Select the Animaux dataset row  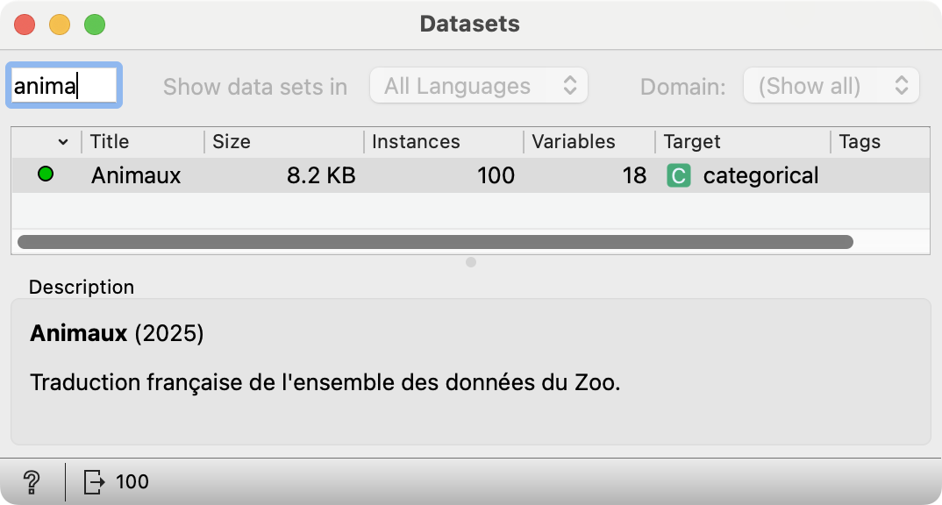pyautogui.click(x=470, y=175)
